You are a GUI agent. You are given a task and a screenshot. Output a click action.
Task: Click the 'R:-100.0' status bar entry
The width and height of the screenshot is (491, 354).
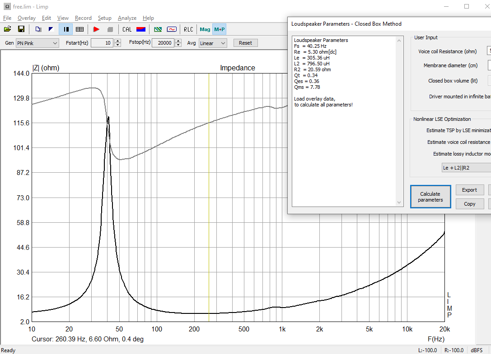[x=454, y=350]
